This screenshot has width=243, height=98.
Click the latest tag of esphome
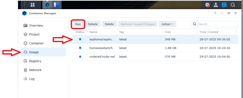[x=123, y=39]
